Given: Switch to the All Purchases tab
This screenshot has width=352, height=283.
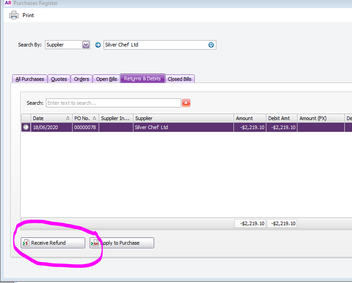Looking at the screenshot, I should point(30,79).
